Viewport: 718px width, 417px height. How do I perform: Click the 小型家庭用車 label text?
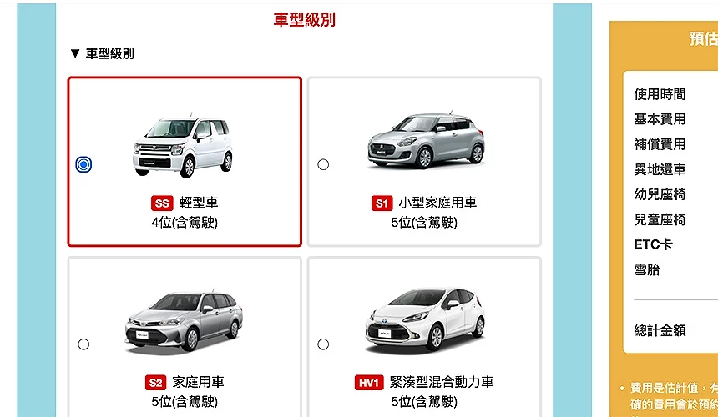pos(437,203)
